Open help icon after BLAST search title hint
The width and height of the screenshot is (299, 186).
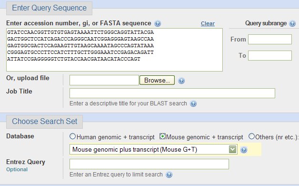click(x=193, y=103)
